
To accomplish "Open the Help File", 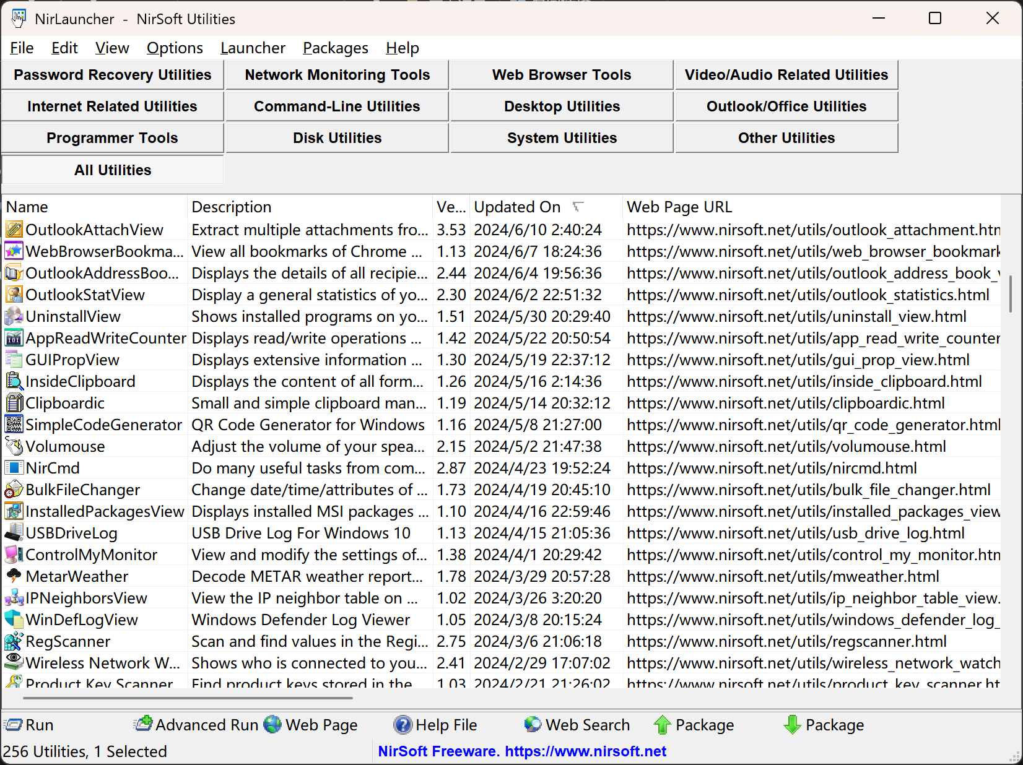I will point(435,725).
